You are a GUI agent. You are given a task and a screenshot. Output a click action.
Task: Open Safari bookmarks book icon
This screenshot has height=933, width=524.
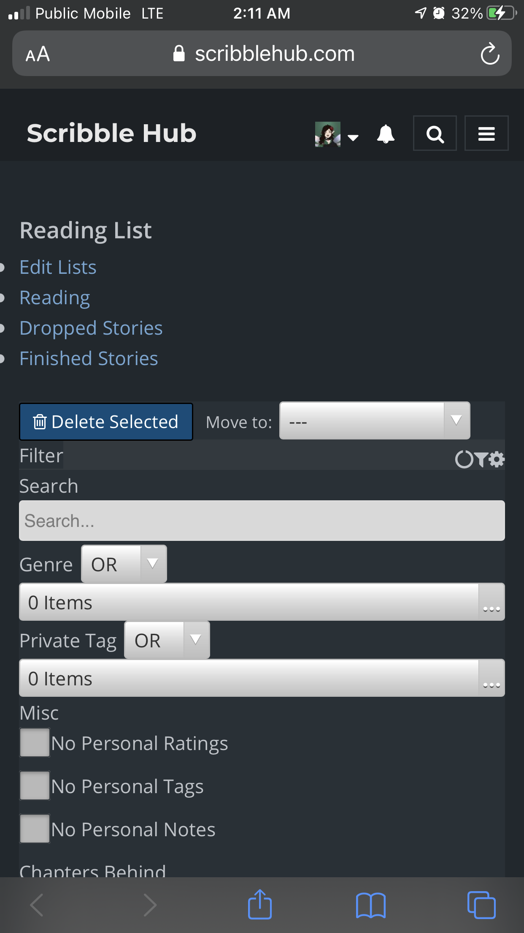tap(370, 905)
